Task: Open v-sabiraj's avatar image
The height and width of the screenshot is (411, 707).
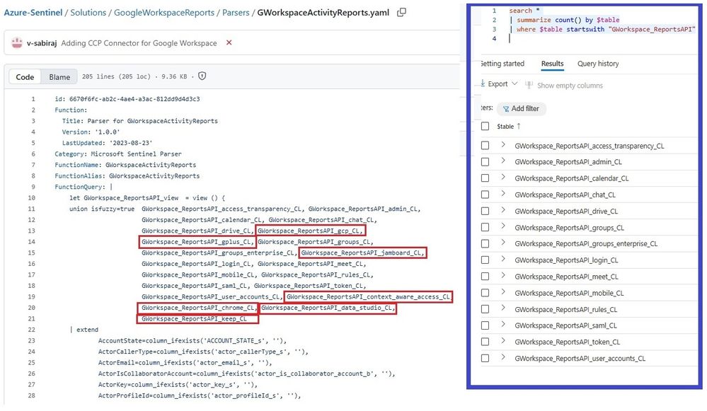Action: click(17, 43)
